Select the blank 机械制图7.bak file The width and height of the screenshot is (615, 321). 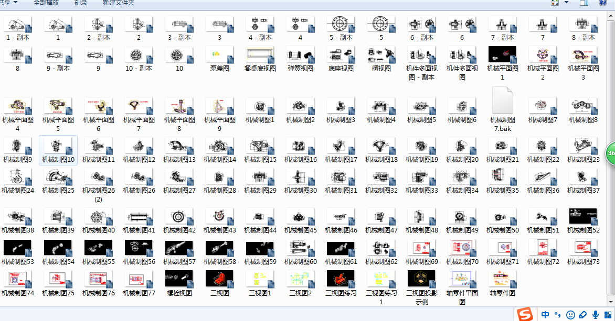(502, 109)
